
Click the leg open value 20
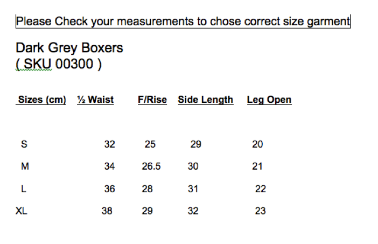(x=257, y=144)
